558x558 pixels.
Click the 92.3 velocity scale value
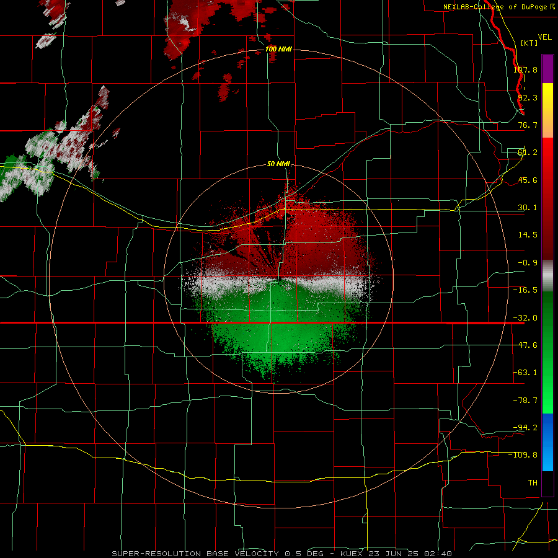pos(528,97)
